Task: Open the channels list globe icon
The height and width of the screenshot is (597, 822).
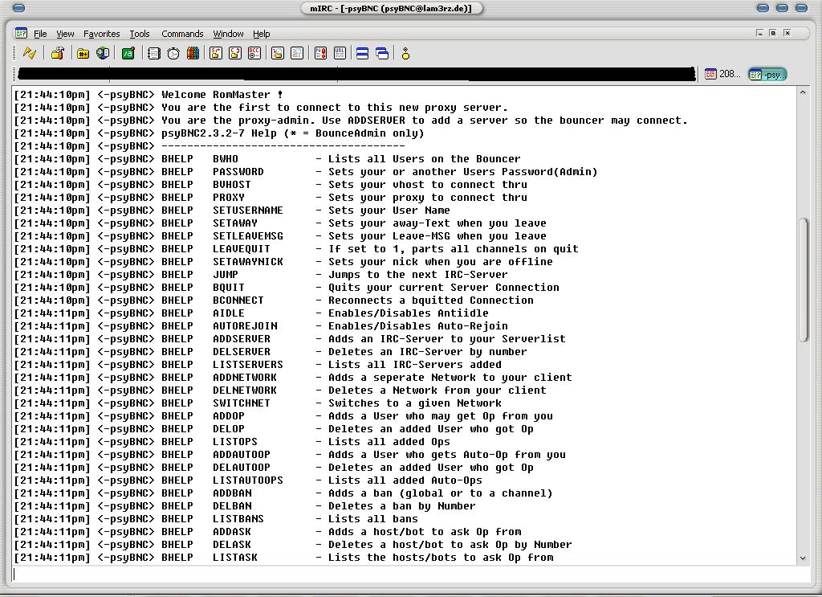Action: click(x=103, y=53)
